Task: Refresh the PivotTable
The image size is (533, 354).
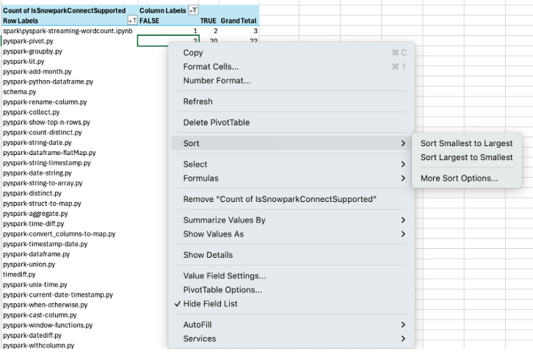Action: (197, 101)
